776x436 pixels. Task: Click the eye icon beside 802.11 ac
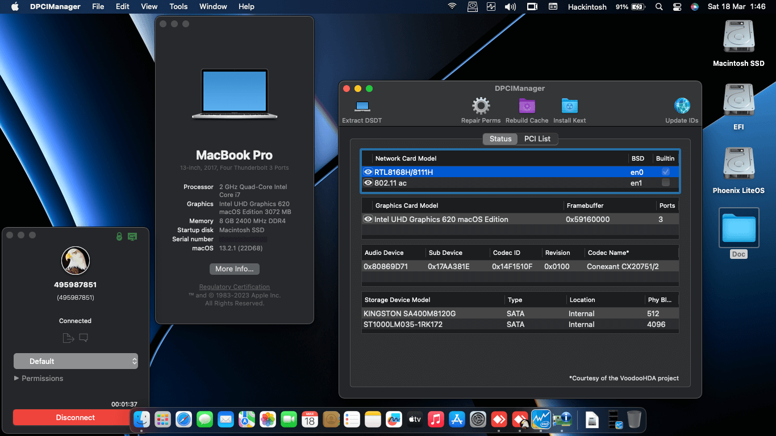(368, 183)
